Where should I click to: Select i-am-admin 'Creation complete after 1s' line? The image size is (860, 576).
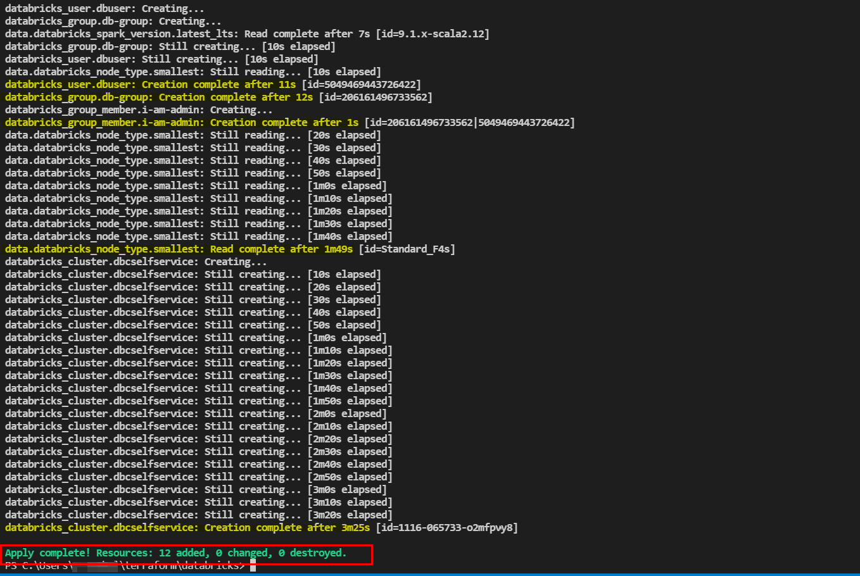[290, 123]
